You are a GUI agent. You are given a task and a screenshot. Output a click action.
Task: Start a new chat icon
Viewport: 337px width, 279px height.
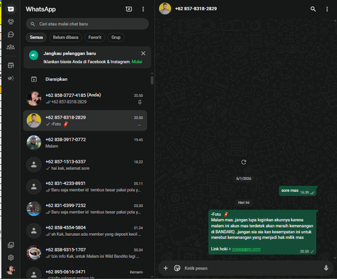click(x=129, y=9)
